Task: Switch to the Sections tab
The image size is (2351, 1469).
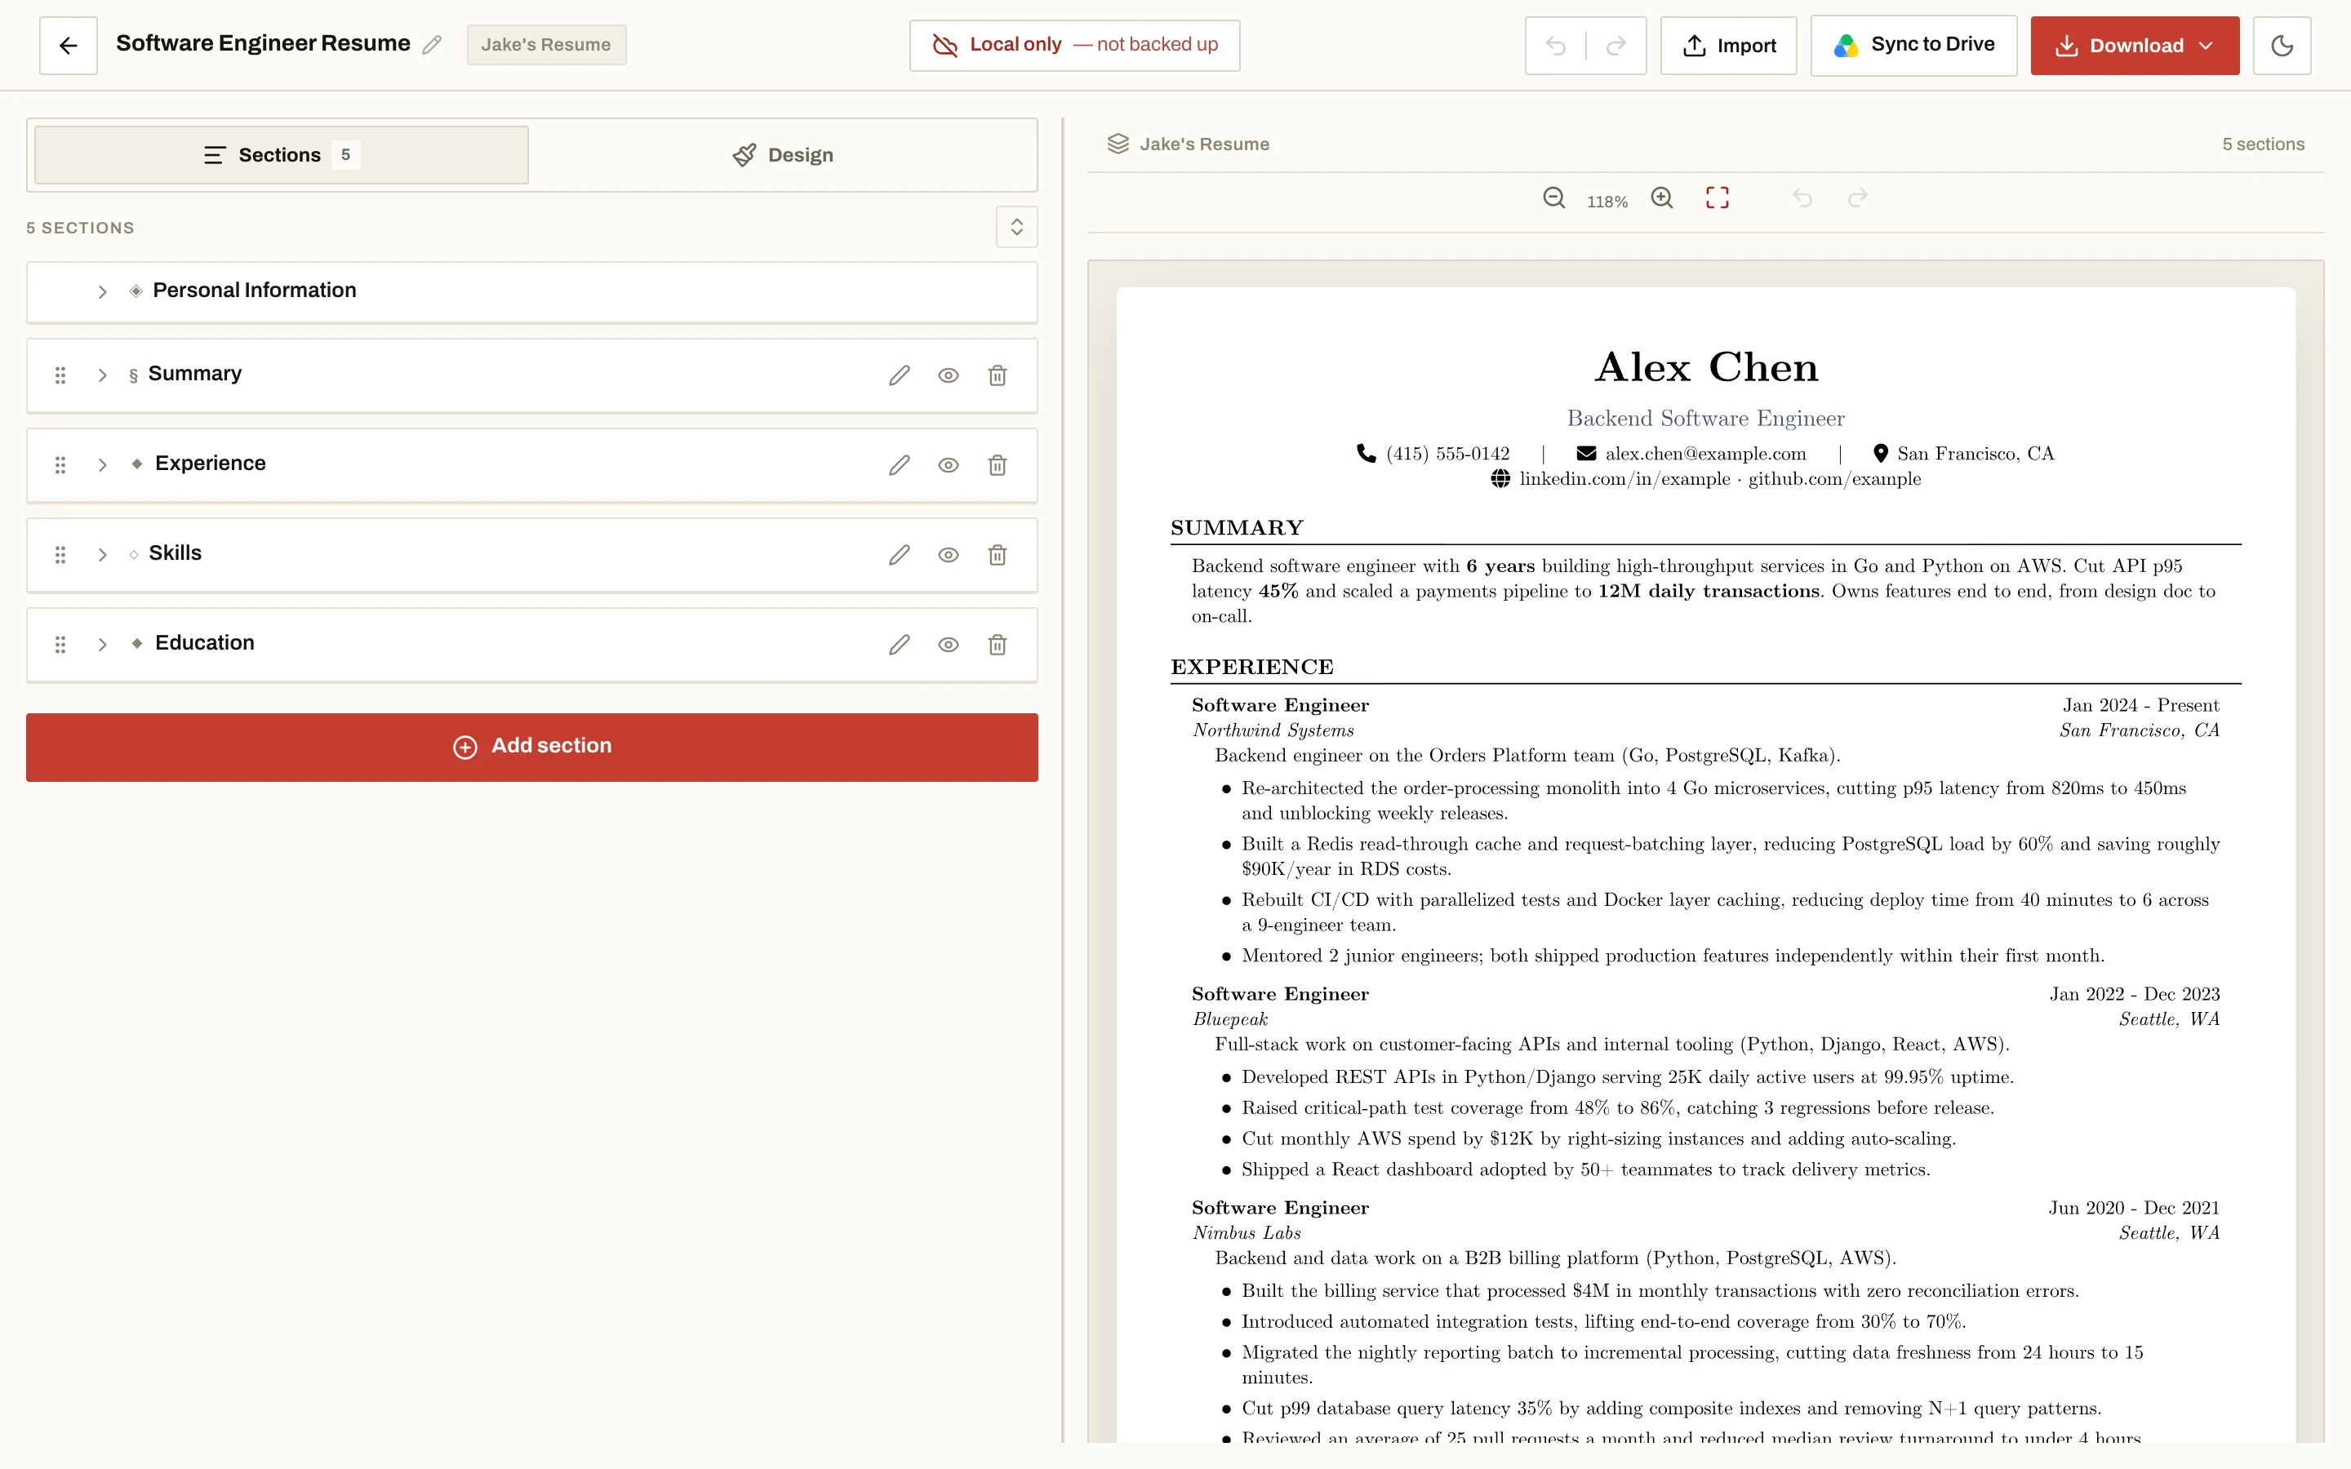Action: [282, 155]
